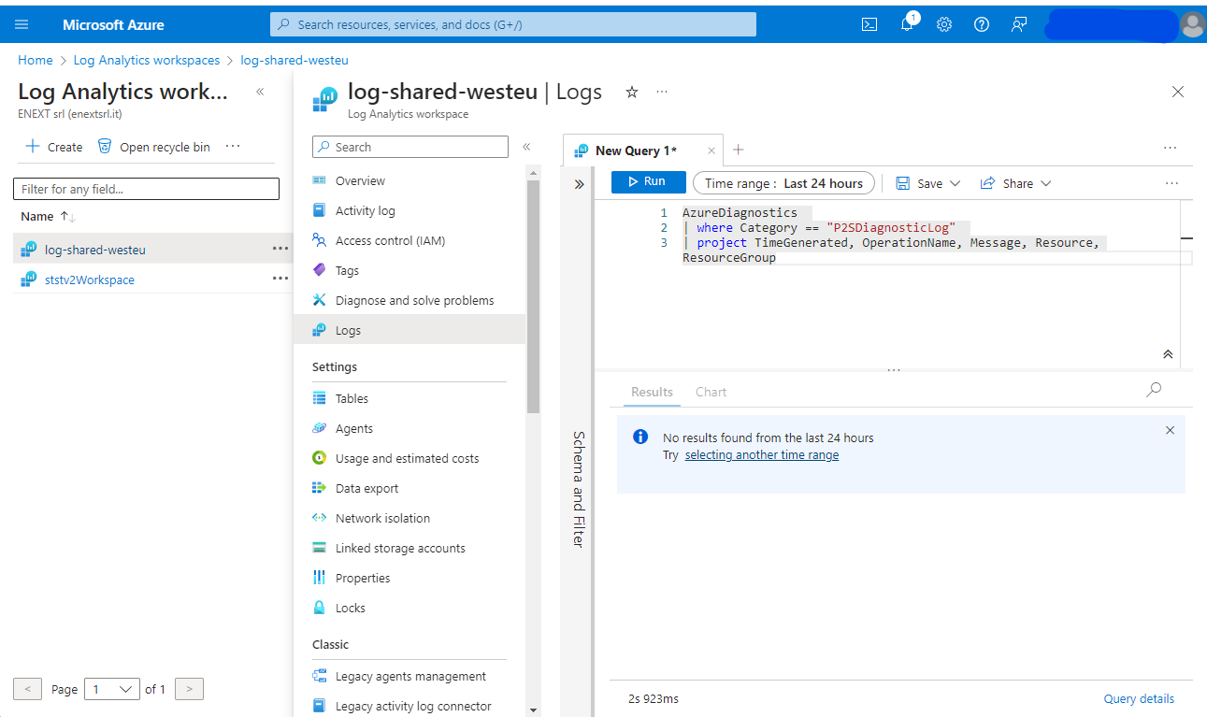
Task: Click the Filter for any field input
Action: (x=146, y=189)
